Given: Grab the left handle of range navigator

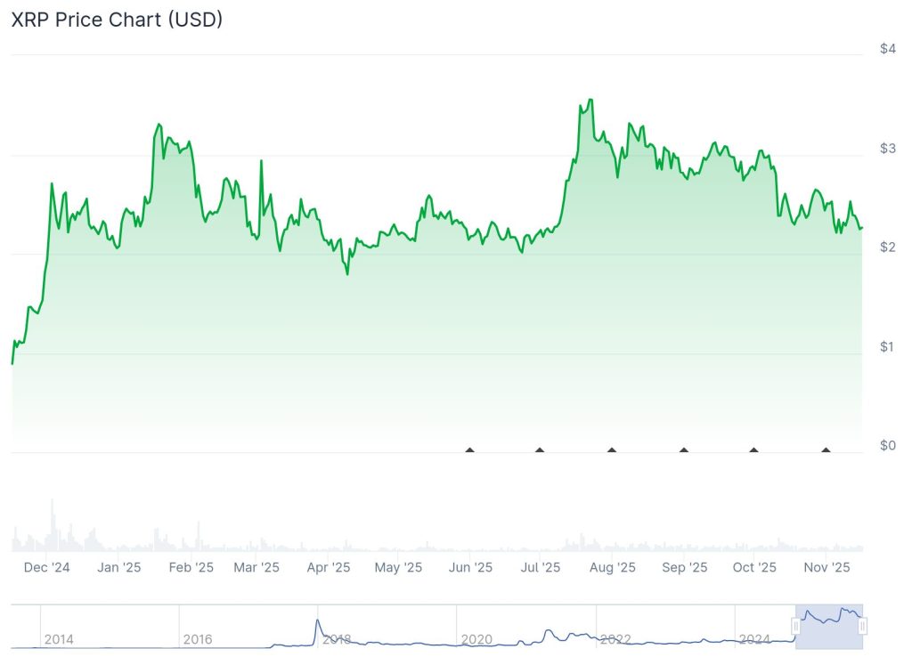Looking at the screenshot, I should (x=797, y=627).
